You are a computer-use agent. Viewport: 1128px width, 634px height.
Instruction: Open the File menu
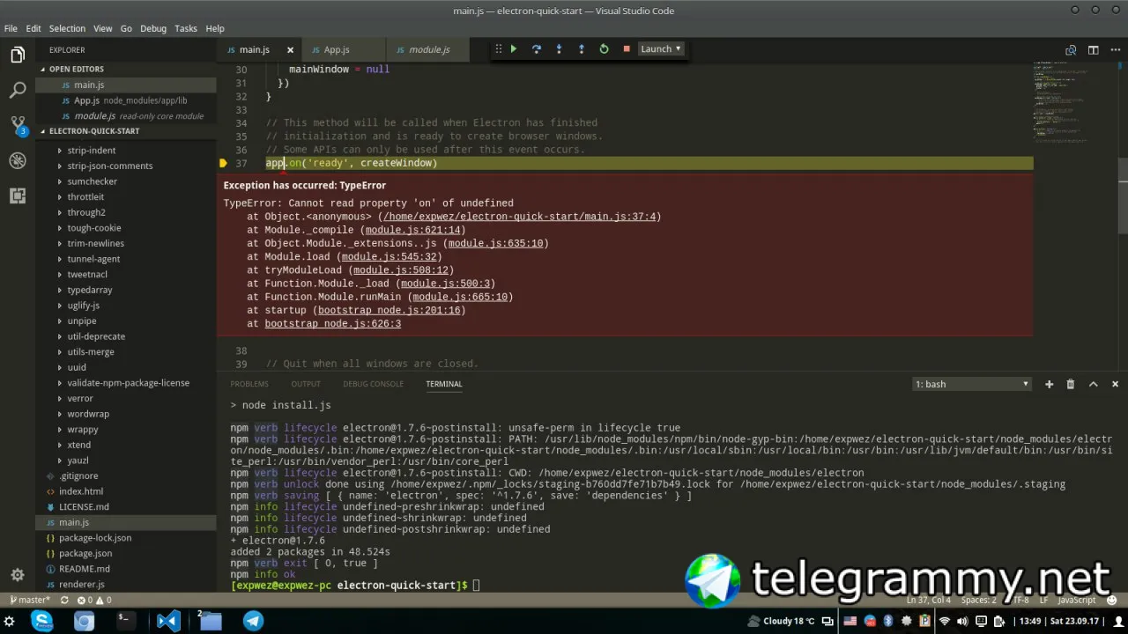[11, 28]
